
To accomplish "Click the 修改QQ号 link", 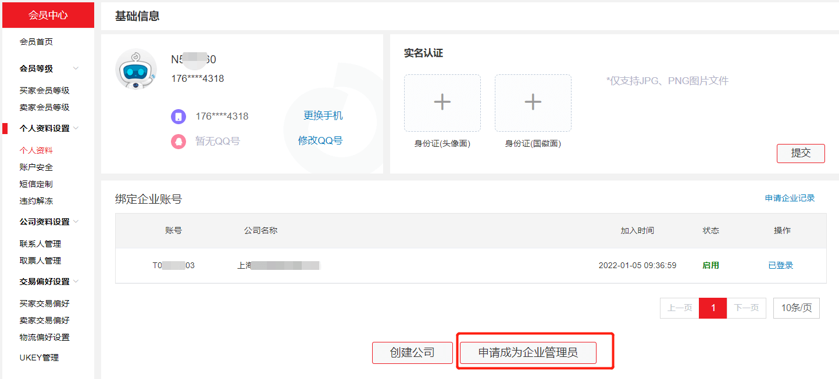I will point(320,140).
